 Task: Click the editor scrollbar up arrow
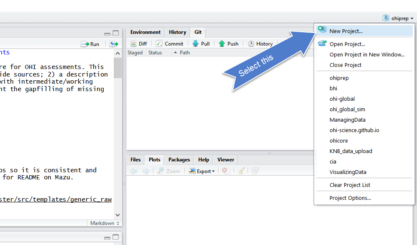click(118, 54)
